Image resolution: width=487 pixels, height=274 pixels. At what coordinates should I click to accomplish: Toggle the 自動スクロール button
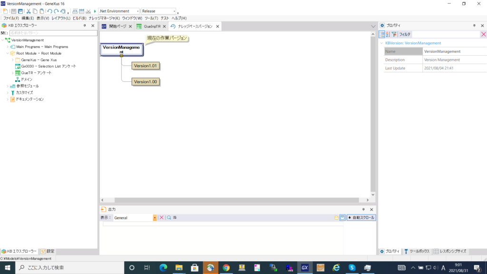click(x=361, y=218)
